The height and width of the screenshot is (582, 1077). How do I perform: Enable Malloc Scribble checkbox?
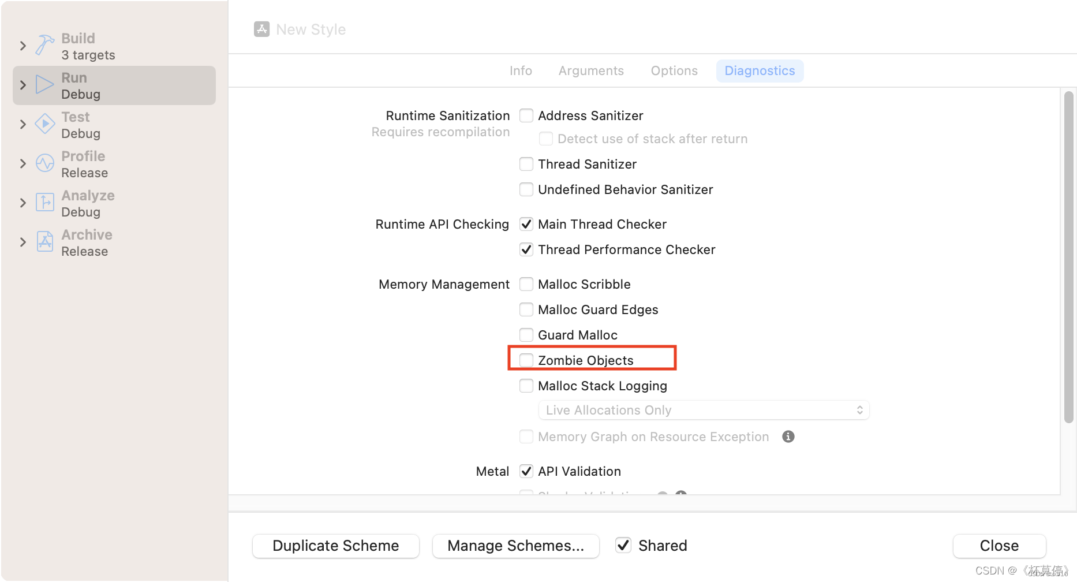tap(526, 284)
